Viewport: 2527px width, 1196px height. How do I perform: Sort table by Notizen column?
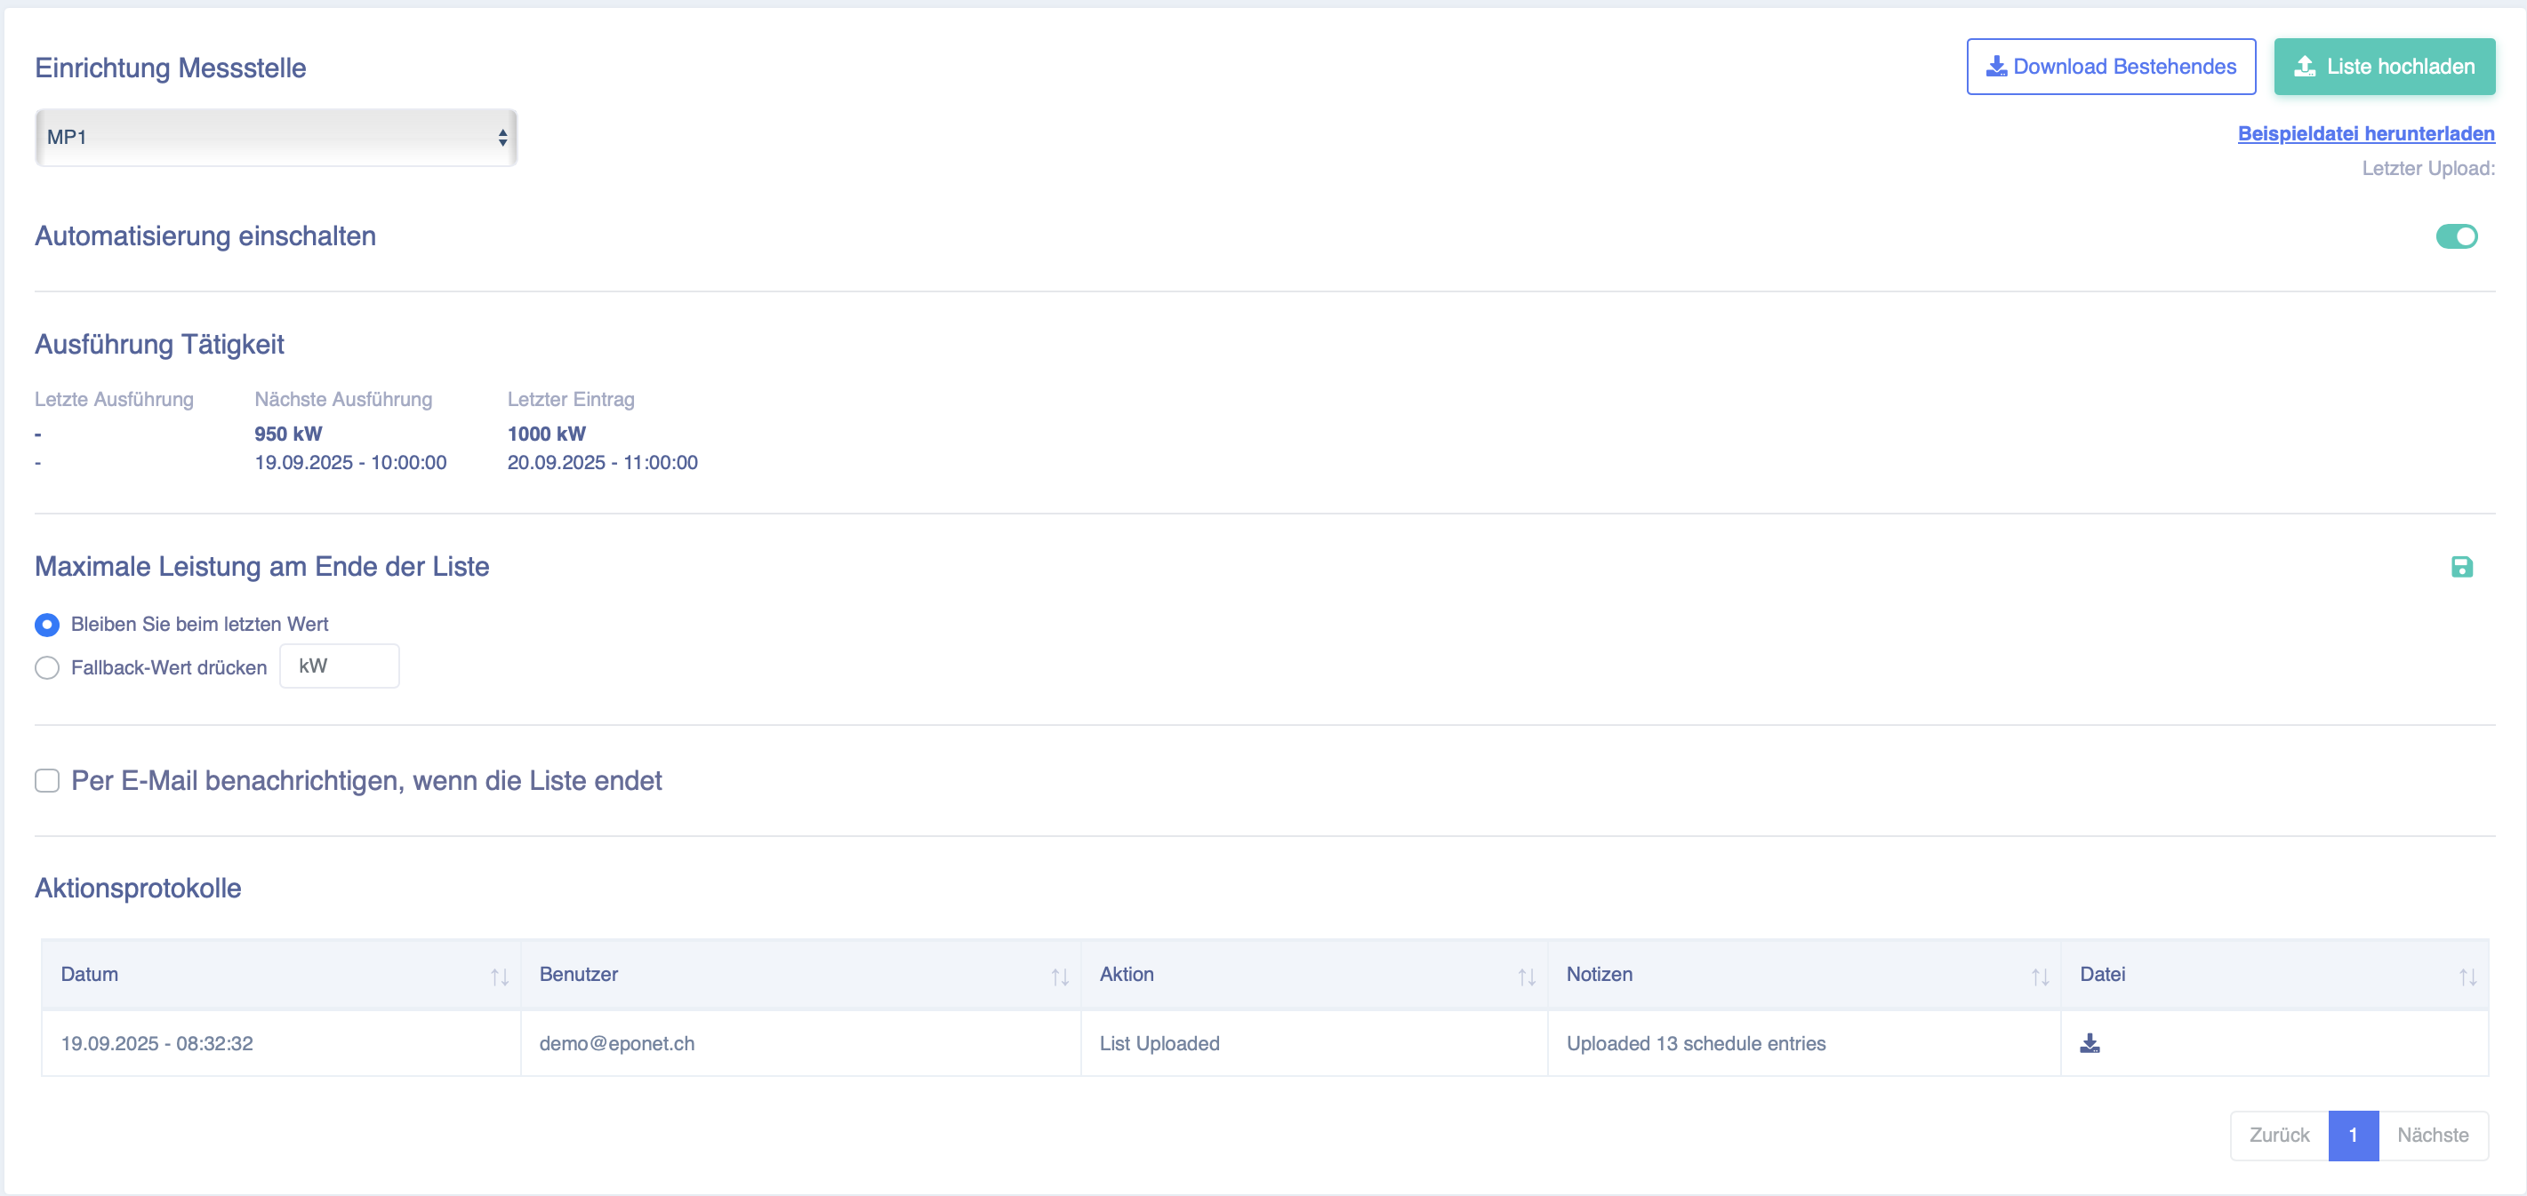click(1804, 975)
